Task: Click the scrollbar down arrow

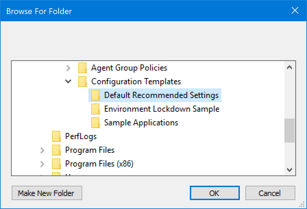Action: (290, 170)
